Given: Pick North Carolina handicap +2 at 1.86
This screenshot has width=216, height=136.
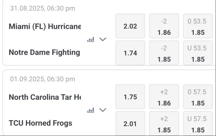Looking at the screenshot, I should point(164,97).
